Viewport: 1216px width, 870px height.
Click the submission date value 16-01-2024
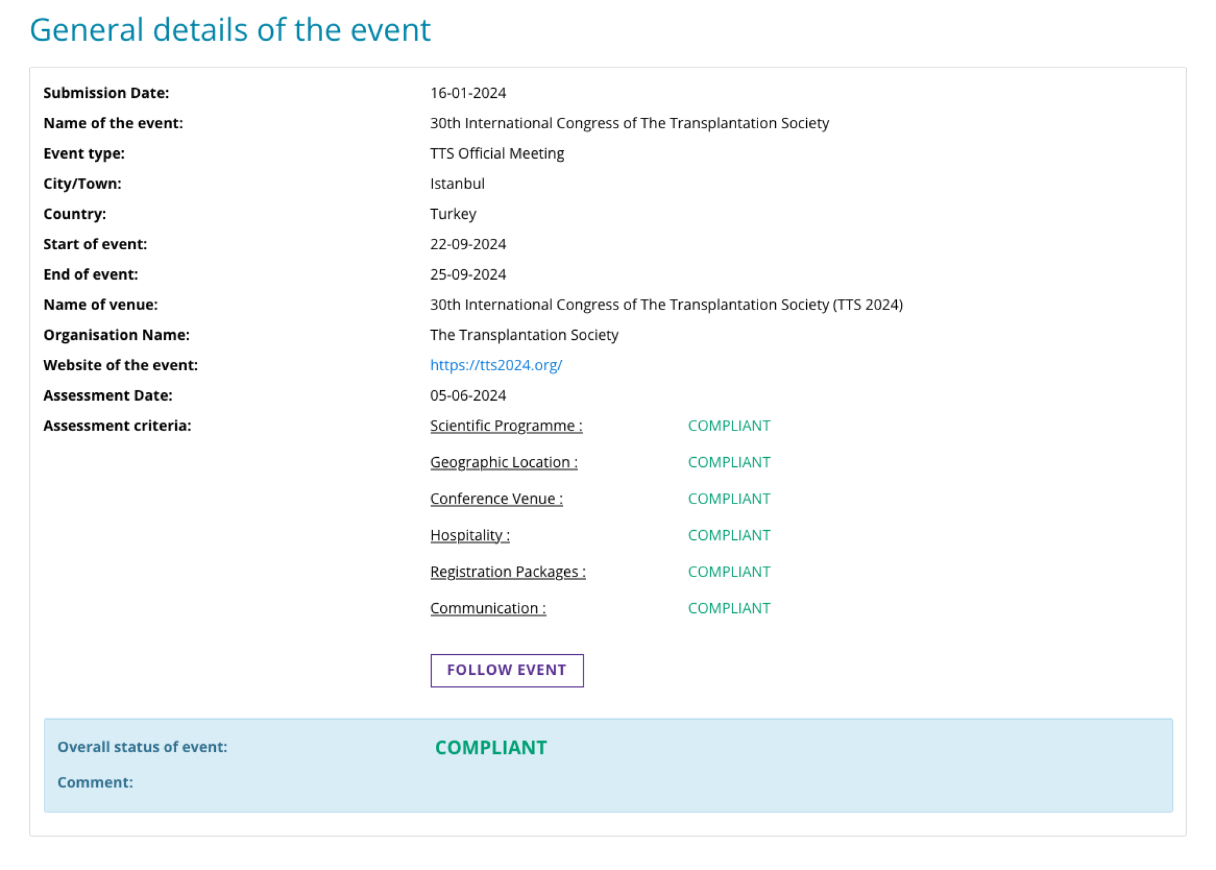click(x=468, y=93)
